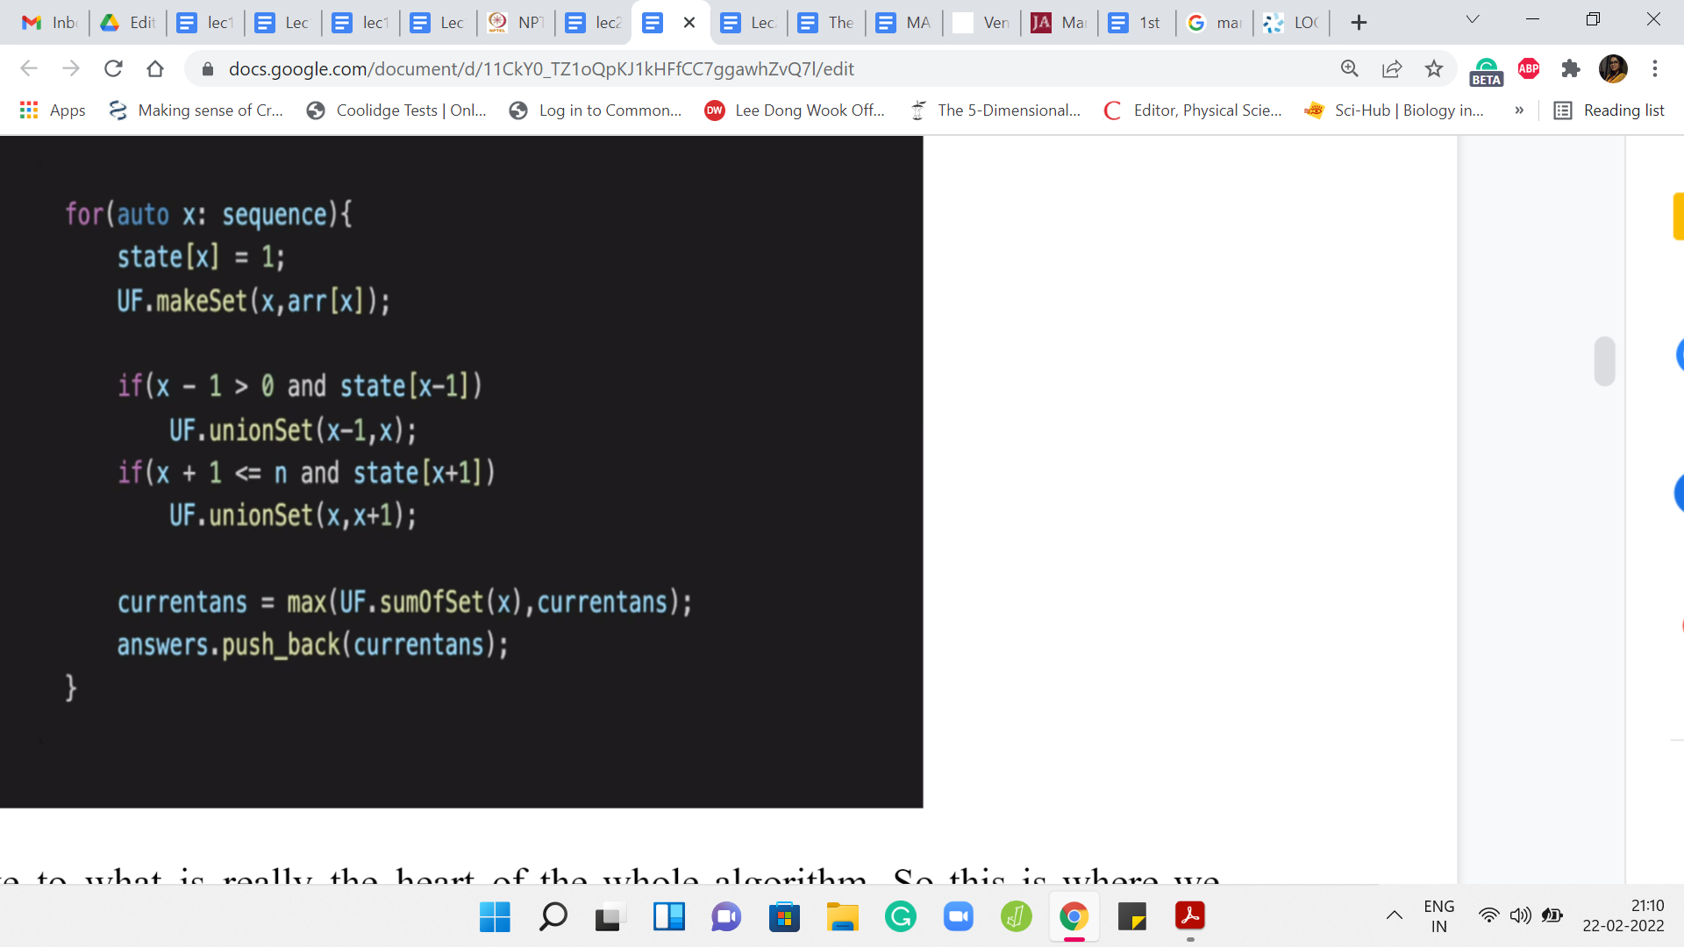Open the tab search dropdown arrow
The image size is (1684, 947).
pyautogui.click(x=1473, y=19)
